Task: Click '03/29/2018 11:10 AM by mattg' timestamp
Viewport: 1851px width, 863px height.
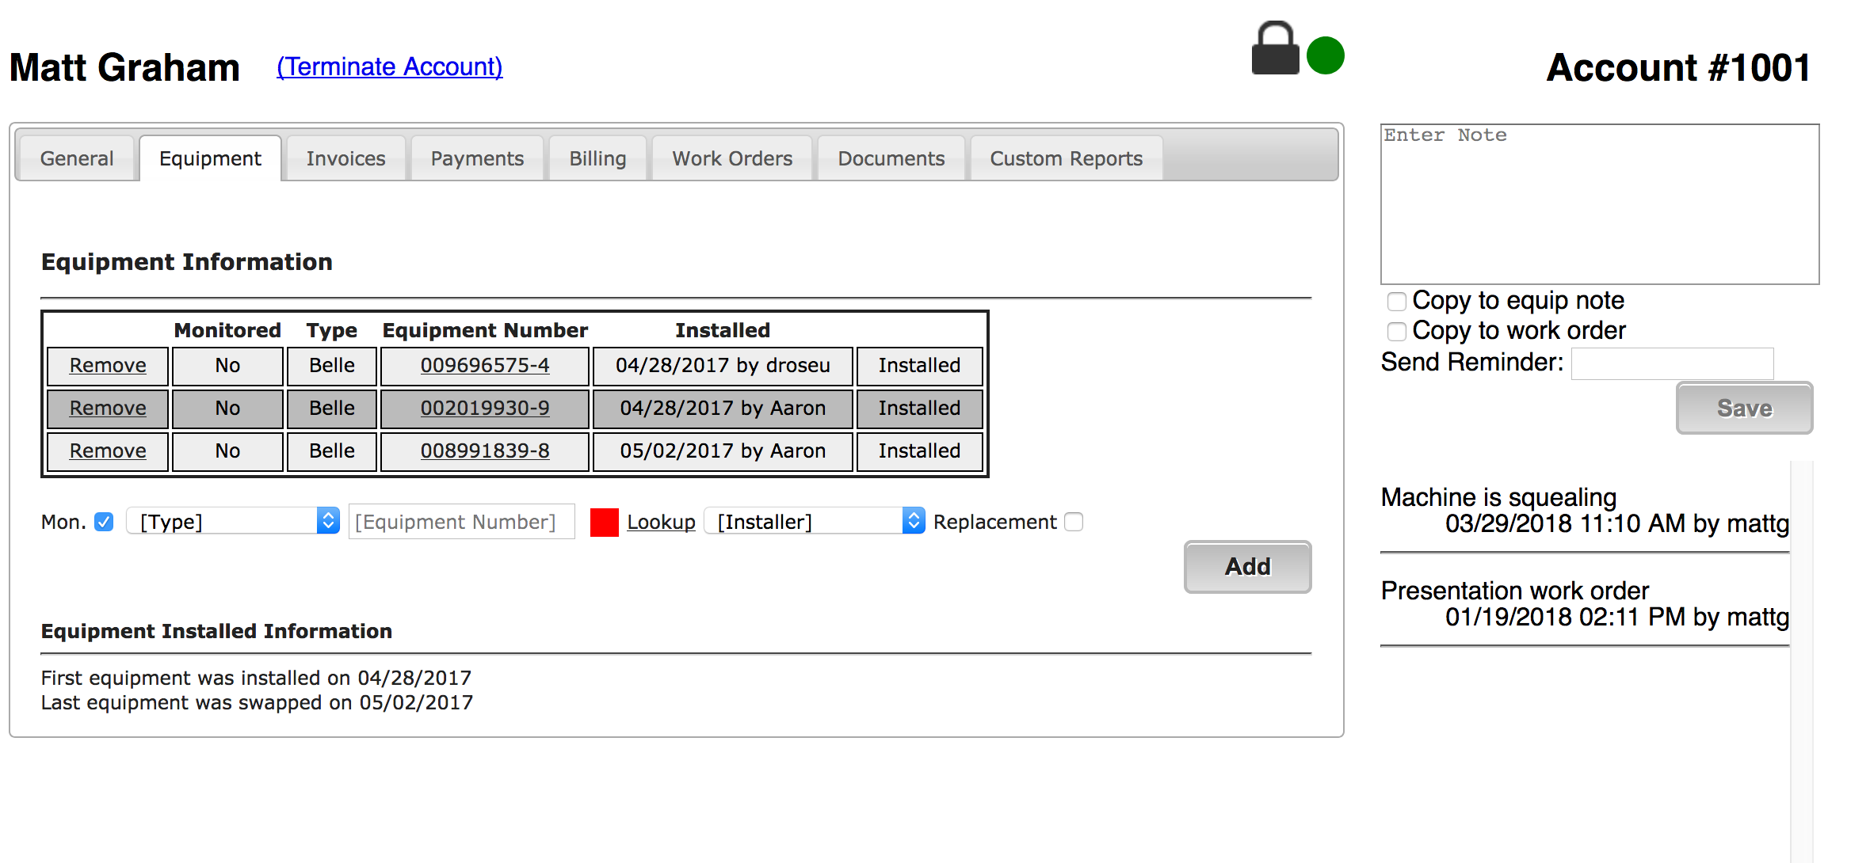Action: coord(1617,523)
